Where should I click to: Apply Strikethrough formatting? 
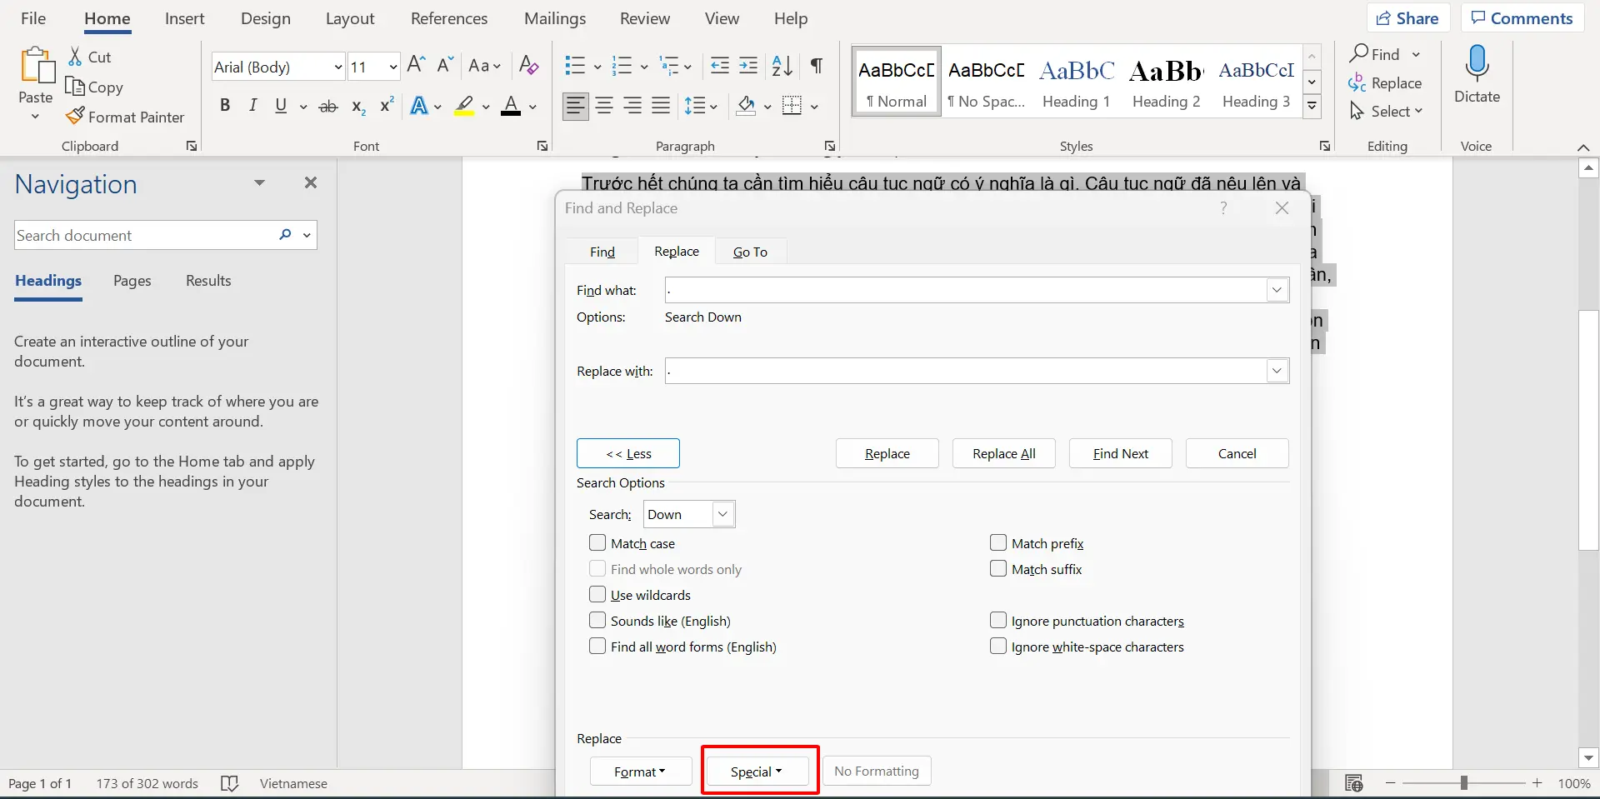328,107
